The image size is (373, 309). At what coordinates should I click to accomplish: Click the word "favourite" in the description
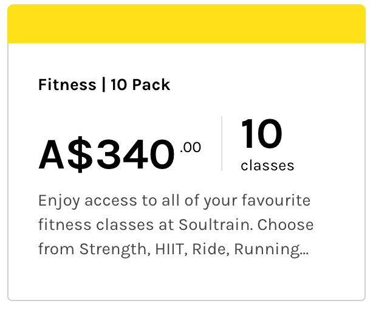pos(278,200)
